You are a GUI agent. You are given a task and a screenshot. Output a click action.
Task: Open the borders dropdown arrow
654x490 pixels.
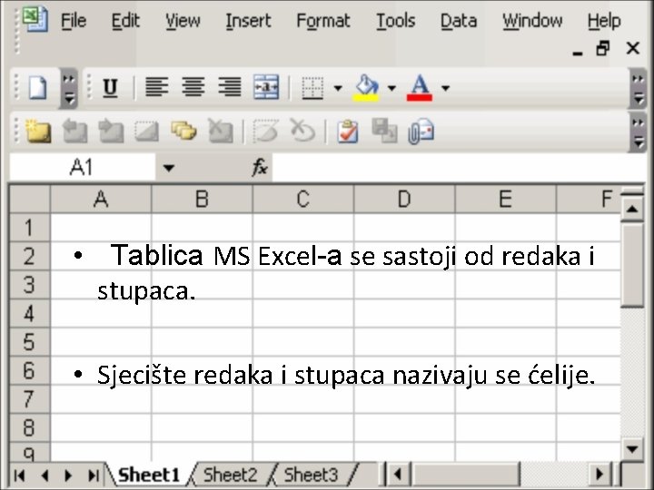(338, 88)
